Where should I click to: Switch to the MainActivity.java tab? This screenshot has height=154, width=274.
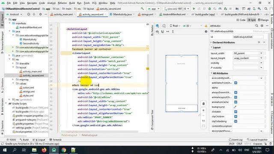[x=122, y=15]
